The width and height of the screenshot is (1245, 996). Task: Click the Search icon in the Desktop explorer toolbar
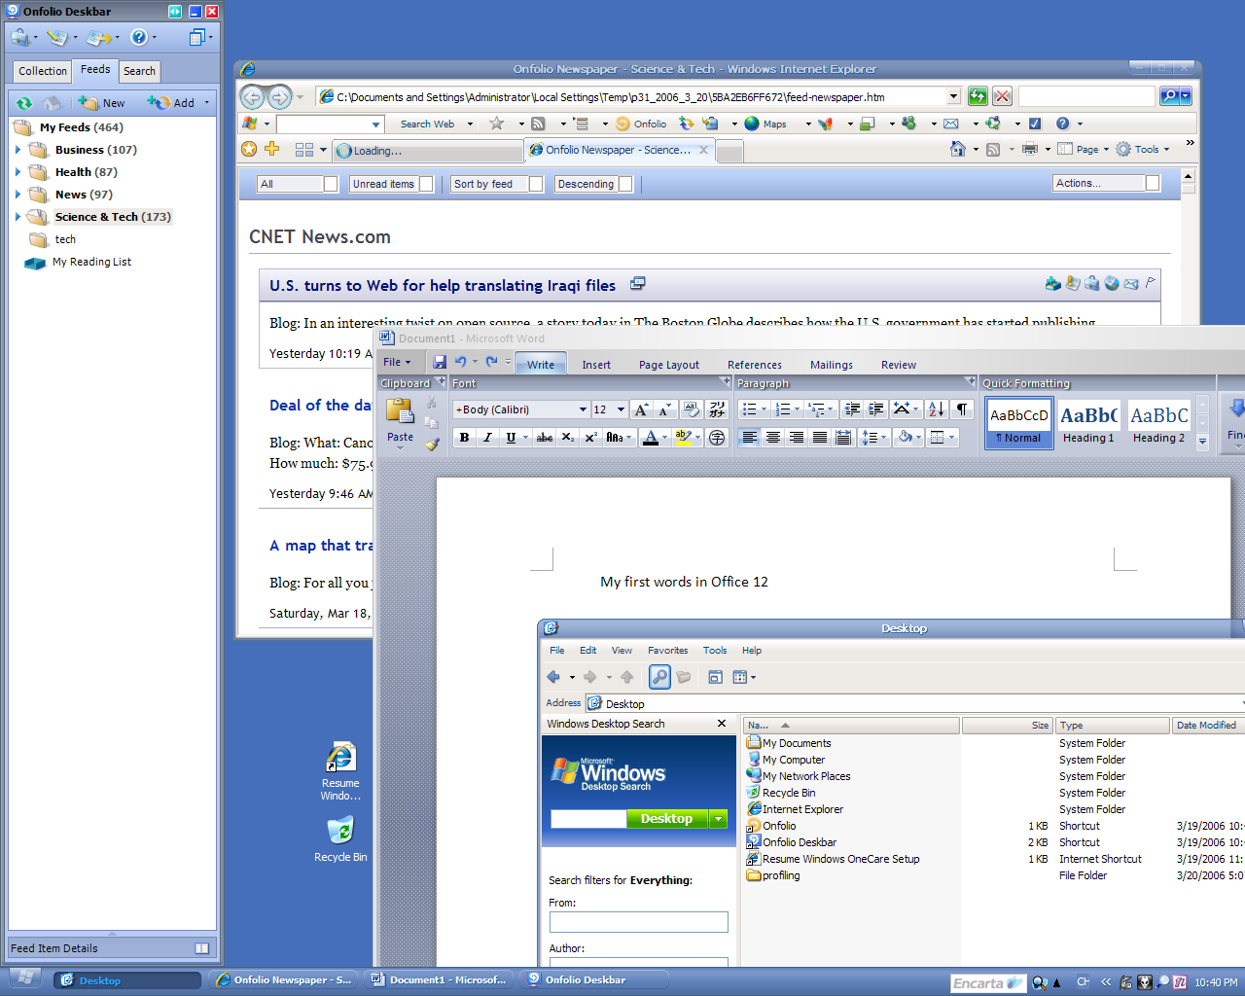coord(659,677)
